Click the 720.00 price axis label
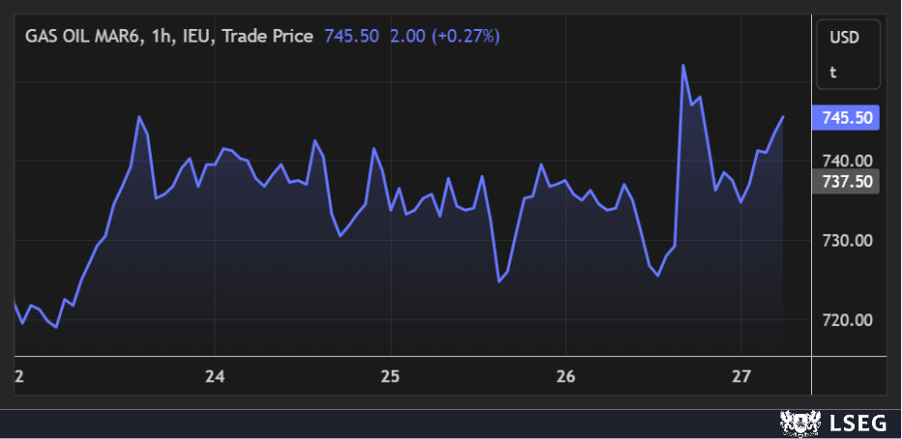902x439 pixels. tap(848, 320)
